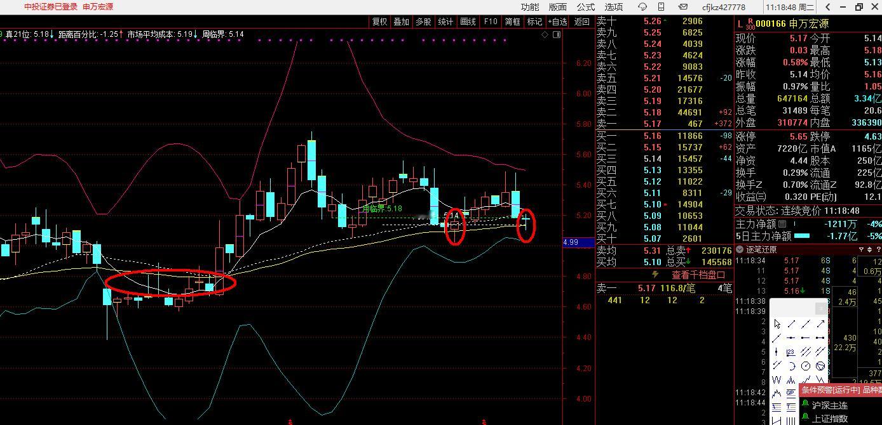882x425 pixels.
Task: Click the 多股 multi-stock button
Action: point(424,22)
